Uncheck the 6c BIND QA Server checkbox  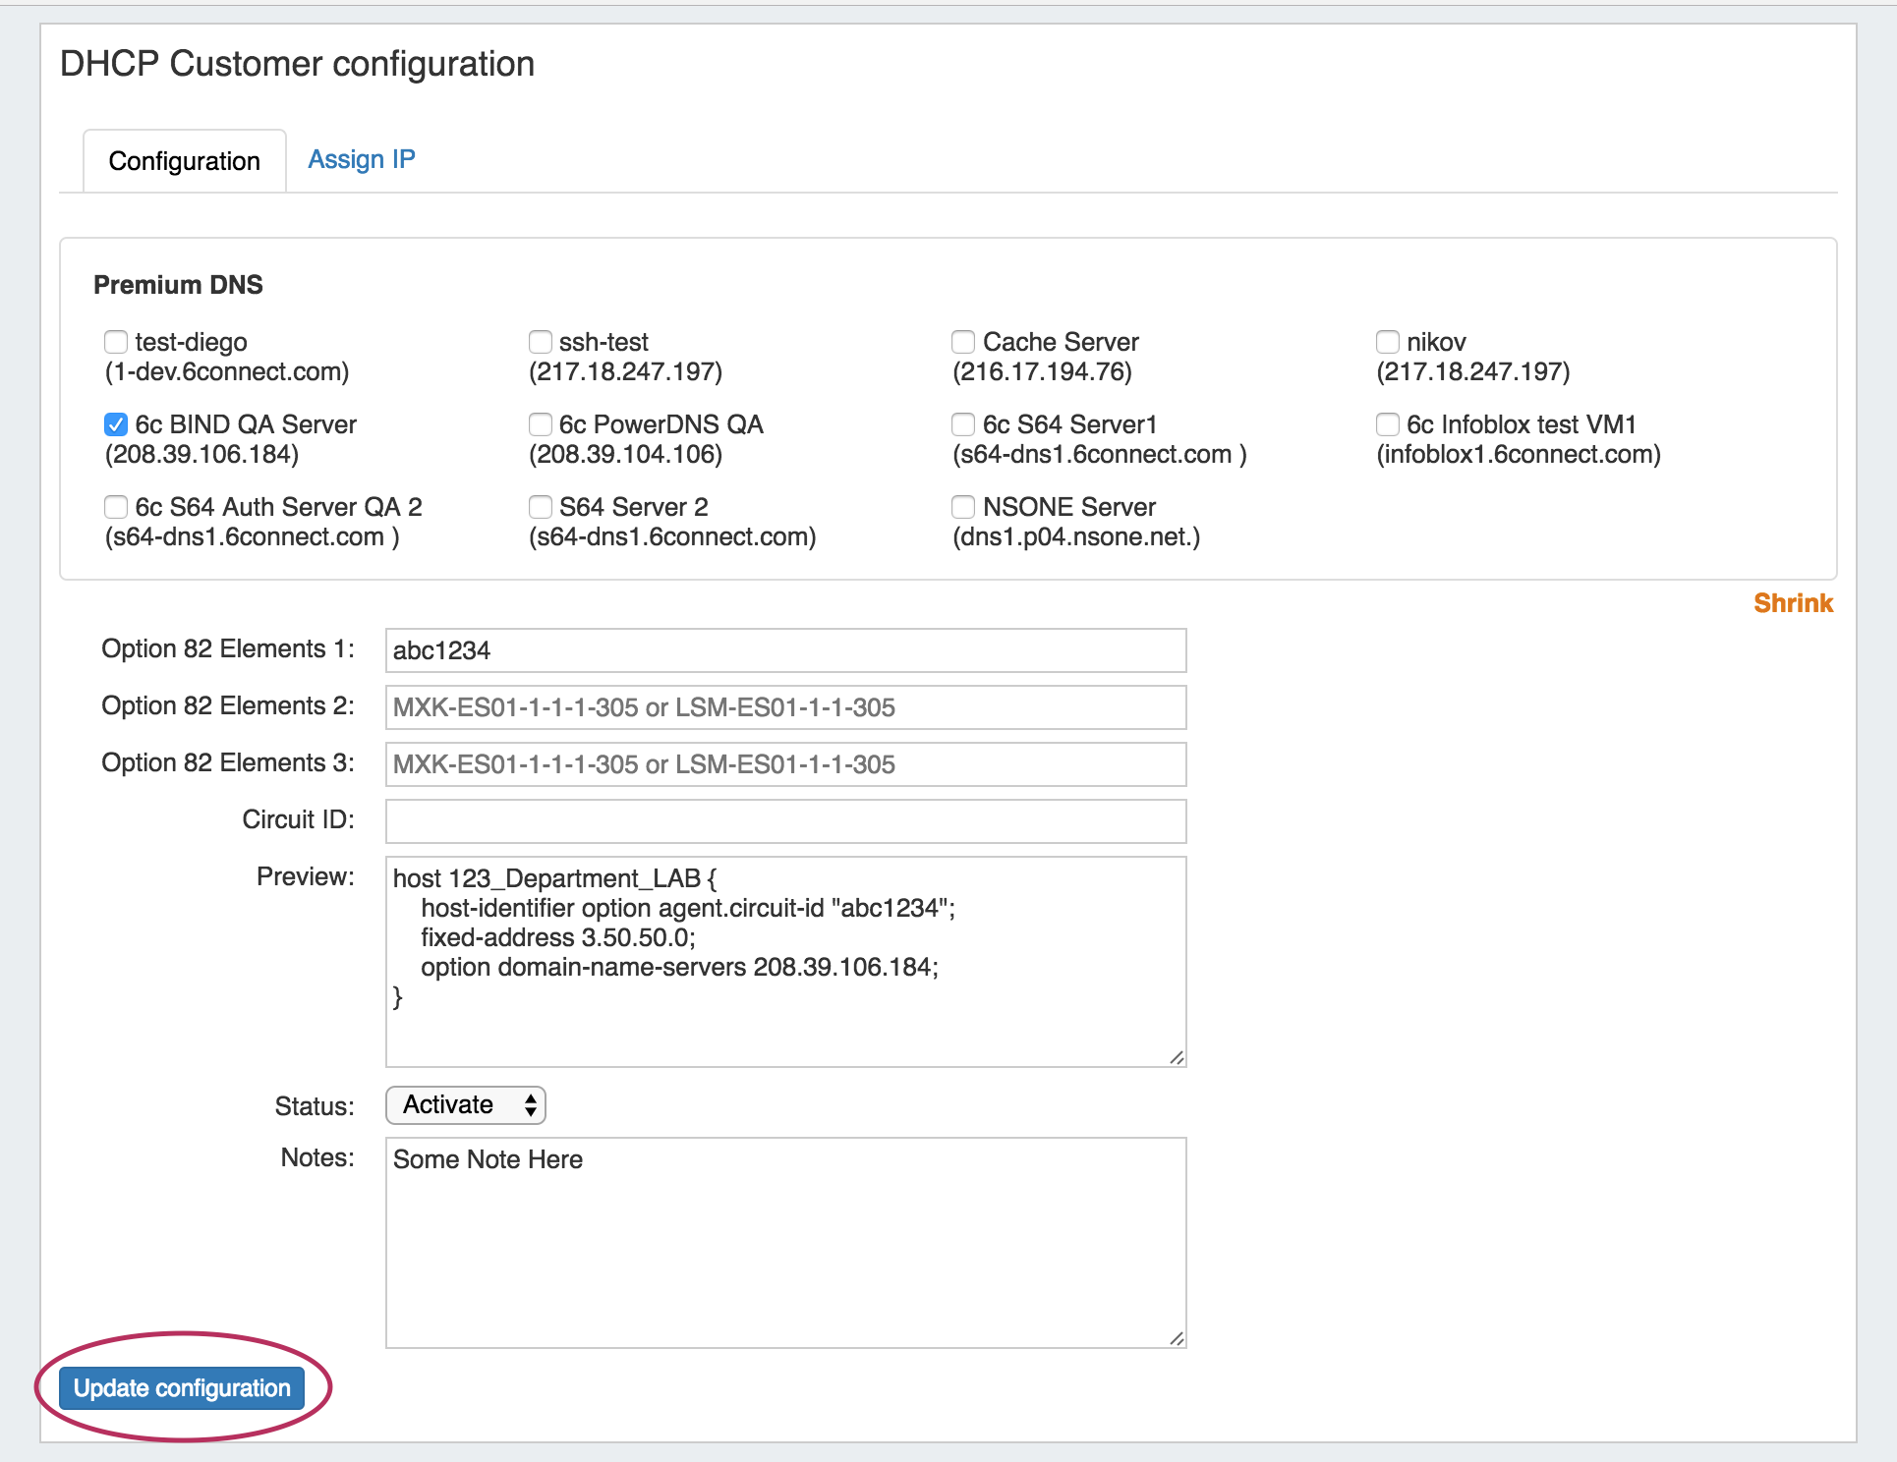[116, 424]
